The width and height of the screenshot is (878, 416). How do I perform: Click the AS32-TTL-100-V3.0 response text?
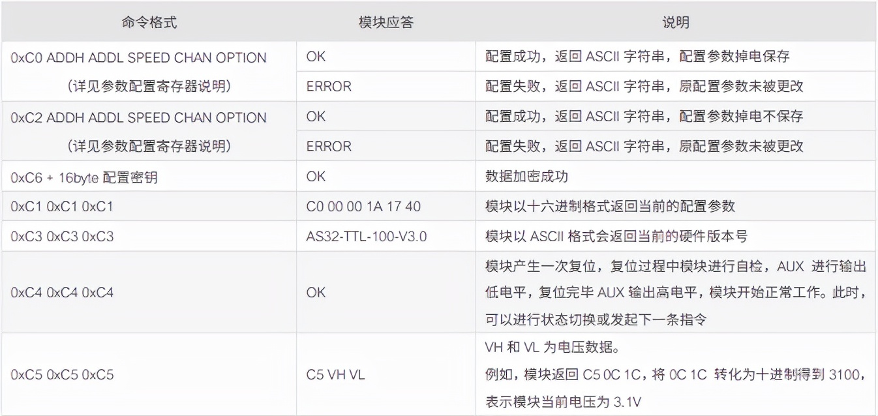click(367, 236)
